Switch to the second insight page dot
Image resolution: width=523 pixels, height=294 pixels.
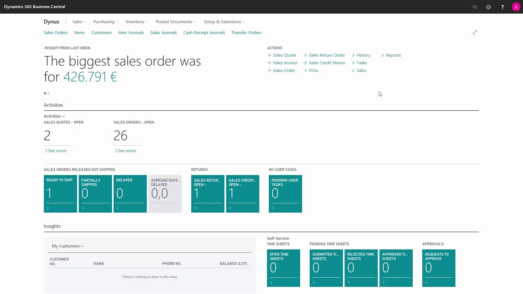[x=49, y=94]
